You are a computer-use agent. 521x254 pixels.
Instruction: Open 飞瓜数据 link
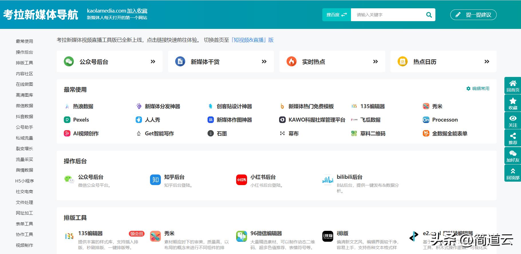(370, 120)
